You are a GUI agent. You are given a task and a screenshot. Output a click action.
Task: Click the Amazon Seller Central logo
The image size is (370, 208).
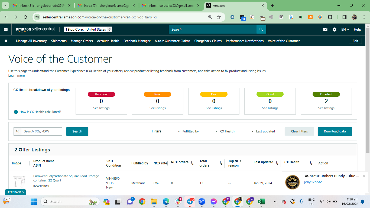(35, 30)
